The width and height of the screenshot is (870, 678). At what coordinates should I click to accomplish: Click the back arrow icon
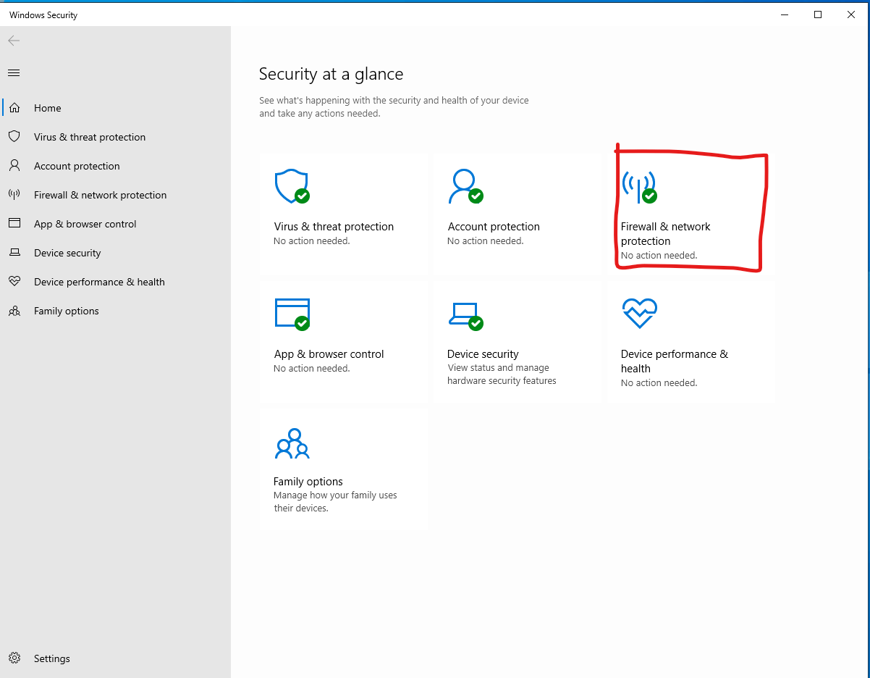coord(14,41)
